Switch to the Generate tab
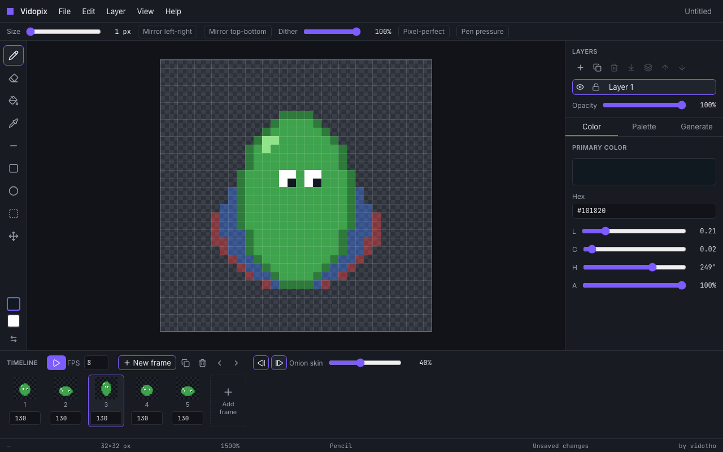Image resolution: width=723 pixels, height=452 pixels. [x=696, y=127]
